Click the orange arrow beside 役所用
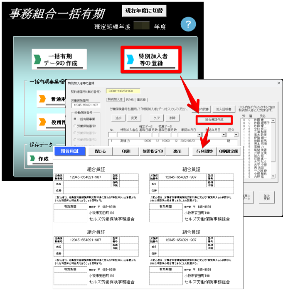Viewport: 288px width, 292px height. [42, 122]
